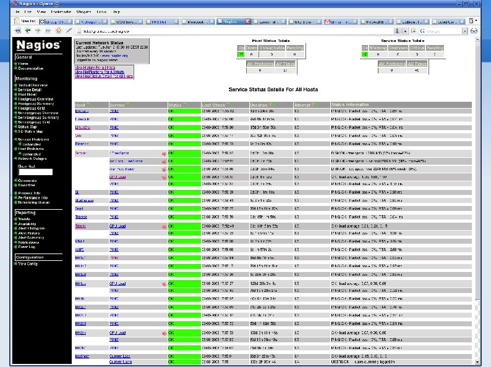Viewport: 491px width, 367px height.
Task: Click the glasses icon beside the search box
Action: [474, 31]
